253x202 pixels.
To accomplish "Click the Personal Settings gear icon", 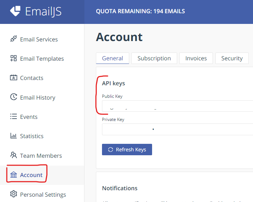I will pyautogui.click(x=14, y=194).
